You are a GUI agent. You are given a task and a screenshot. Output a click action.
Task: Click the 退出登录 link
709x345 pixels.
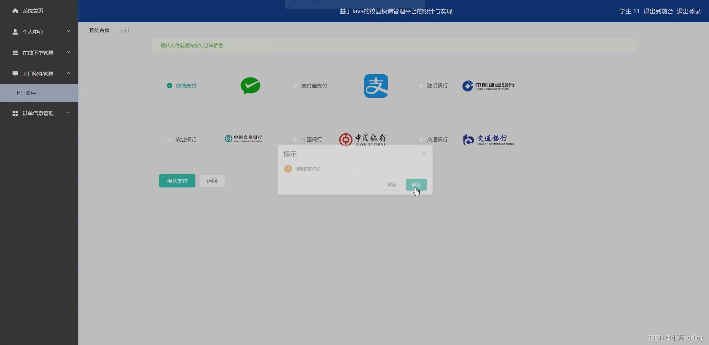(x=689, y=11)
